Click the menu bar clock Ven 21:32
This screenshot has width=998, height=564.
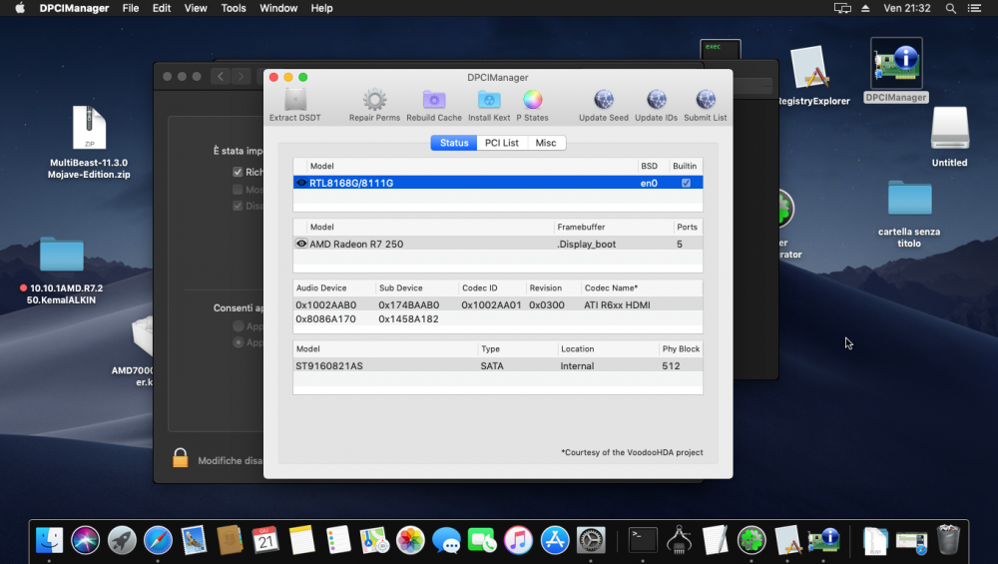pos(907,8)
